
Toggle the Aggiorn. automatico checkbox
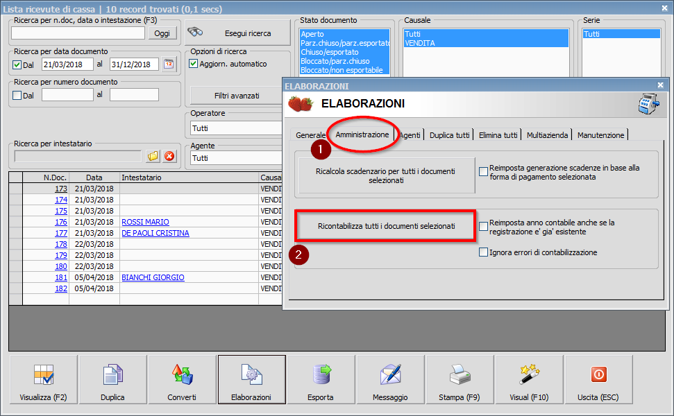click(194, 64)
